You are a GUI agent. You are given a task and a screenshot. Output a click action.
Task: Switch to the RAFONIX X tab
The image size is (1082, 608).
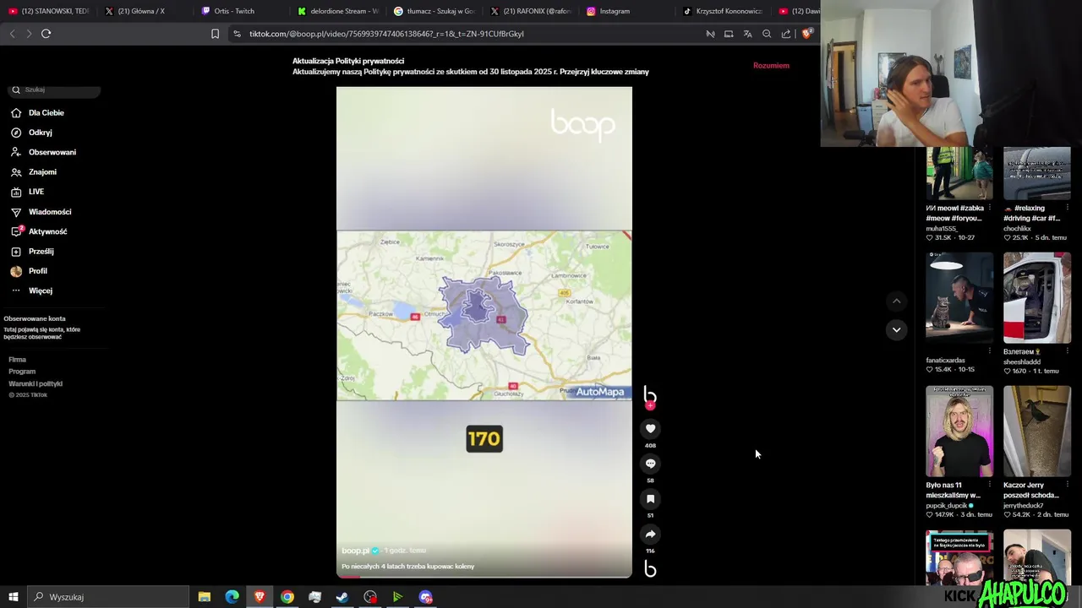pyautogui.click(x=531, y=11)
